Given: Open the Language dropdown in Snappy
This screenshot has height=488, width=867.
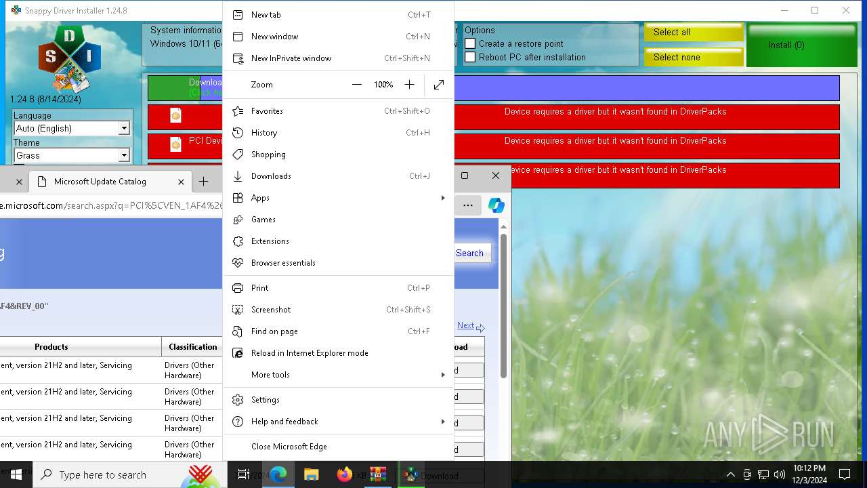Looking at the screenshot, I should 72,128.
